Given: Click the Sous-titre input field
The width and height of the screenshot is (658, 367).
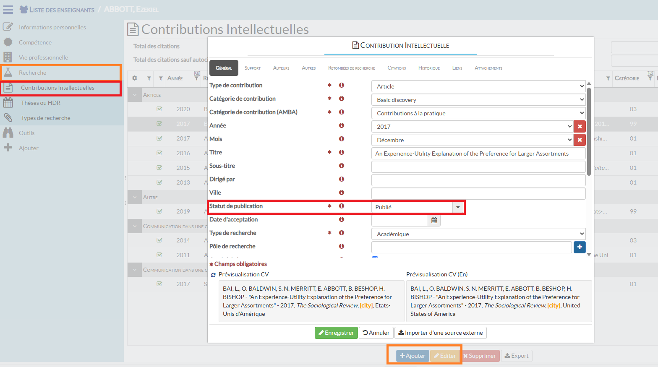Looking at the screenshot, I should [478, 167].
